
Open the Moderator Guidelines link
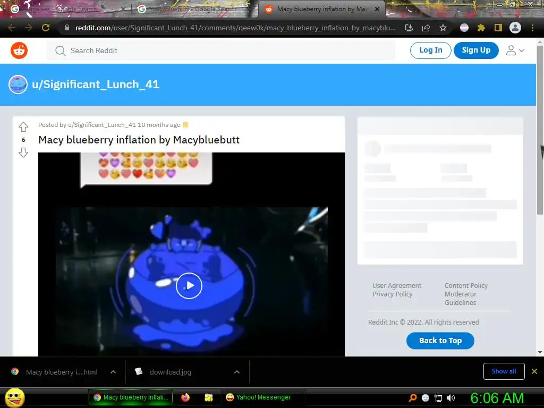[461, 299]
